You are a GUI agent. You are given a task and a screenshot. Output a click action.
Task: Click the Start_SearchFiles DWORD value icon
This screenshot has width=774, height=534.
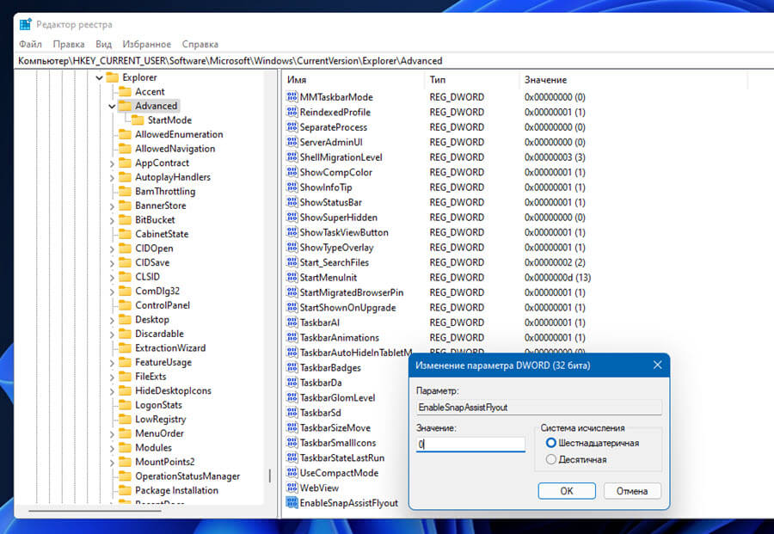click(x=292, y=262)
